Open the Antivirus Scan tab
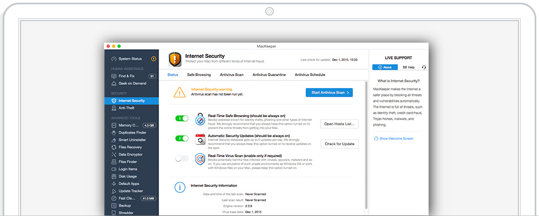The height and width of the screenshot is (216, 539). coord(232,75)
